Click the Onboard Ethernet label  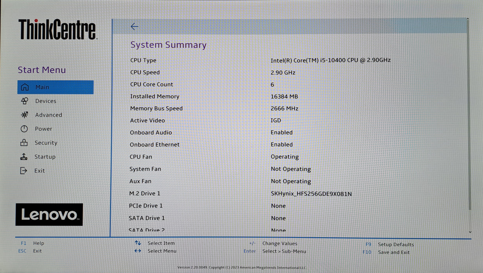155,145
